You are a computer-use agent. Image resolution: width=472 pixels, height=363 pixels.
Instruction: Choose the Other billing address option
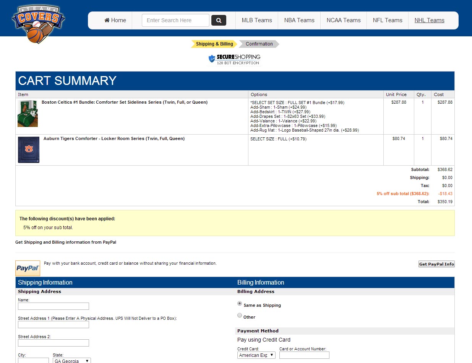[x=240, y=316]
